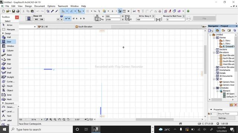
Task: Select the Label tool
Action: [8, 120]
